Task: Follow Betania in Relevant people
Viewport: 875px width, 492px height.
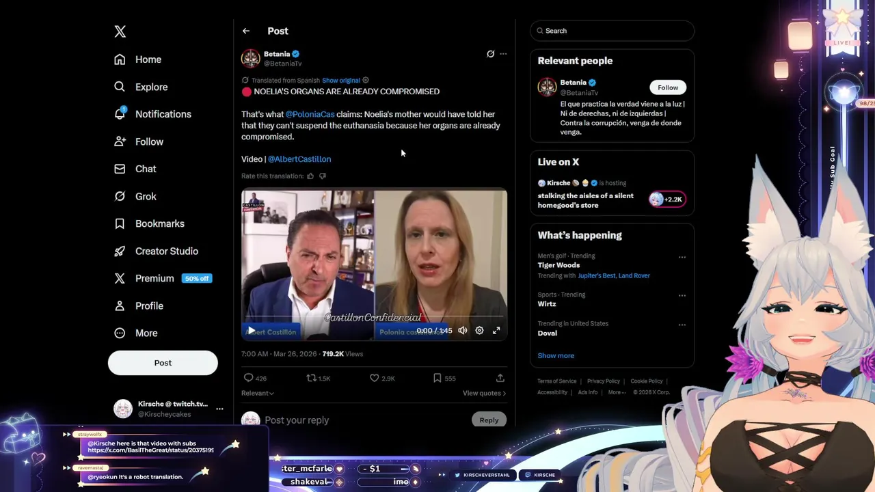Action: tap(668, 87)
